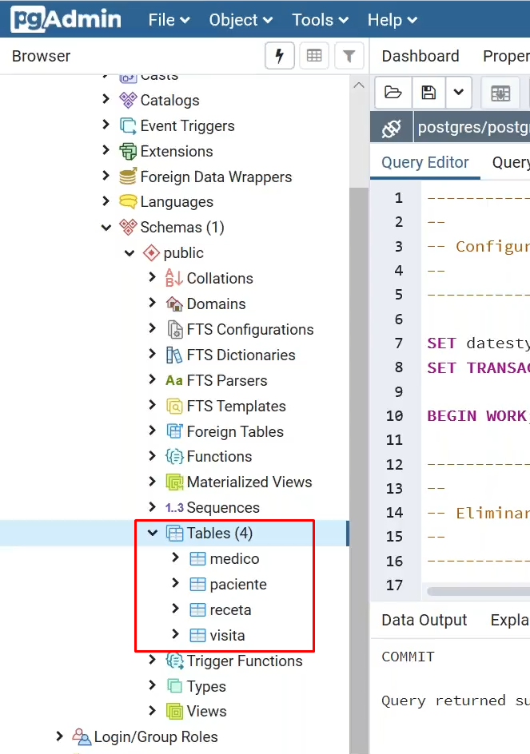Open the Object menu

[x=240, y=20]
